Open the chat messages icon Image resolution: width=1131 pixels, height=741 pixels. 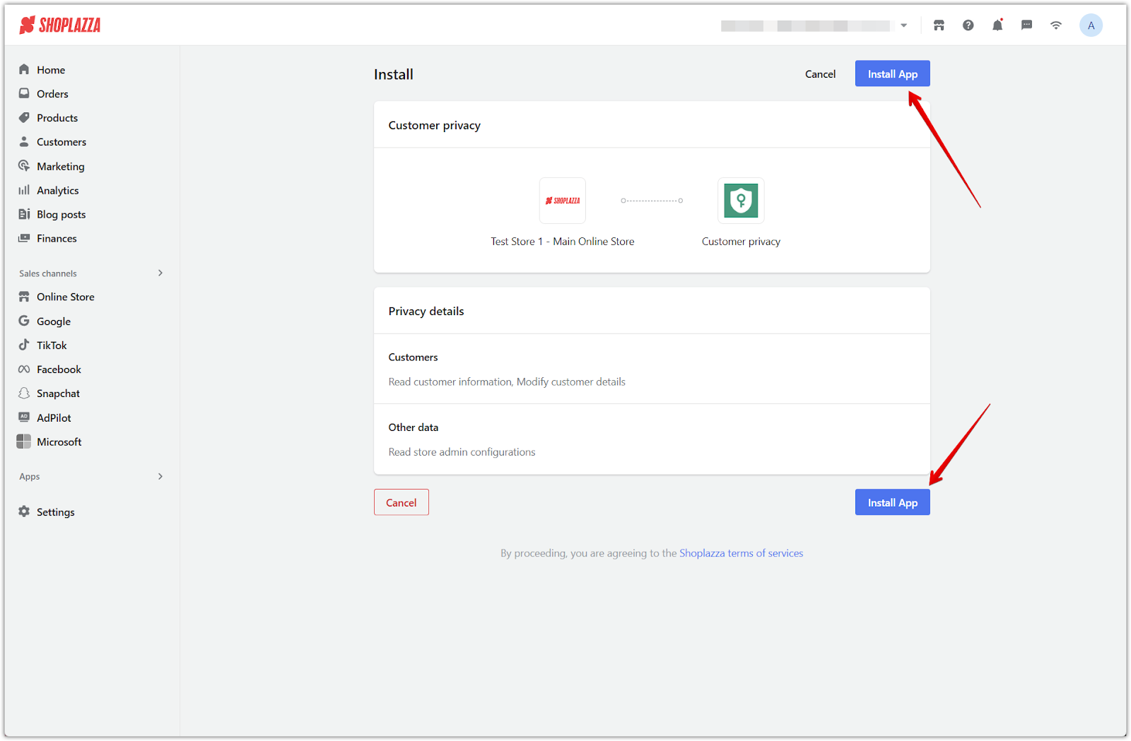(x=1026, y=25)
